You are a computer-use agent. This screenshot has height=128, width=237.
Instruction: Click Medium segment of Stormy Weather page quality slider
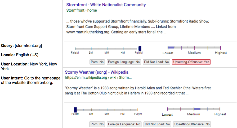tap(197, 109)
